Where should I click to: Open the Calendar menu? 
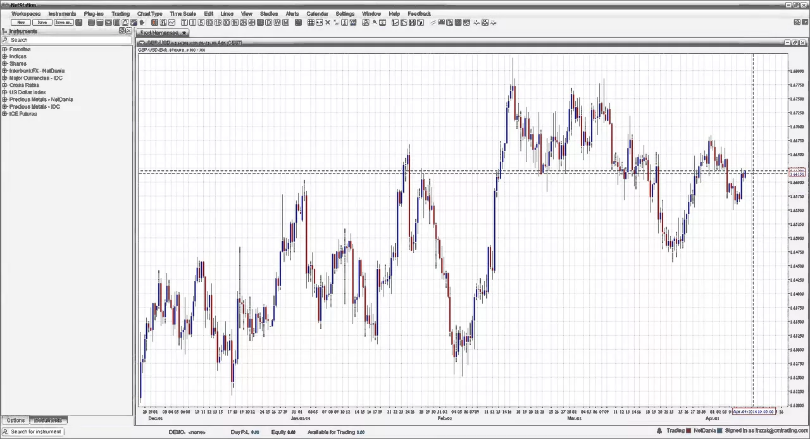pyautogui.click(x=318, y=13)
